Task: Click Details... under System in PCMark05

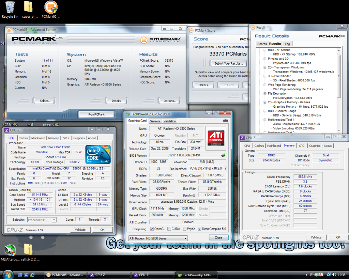Action: (x=117, y=101)
